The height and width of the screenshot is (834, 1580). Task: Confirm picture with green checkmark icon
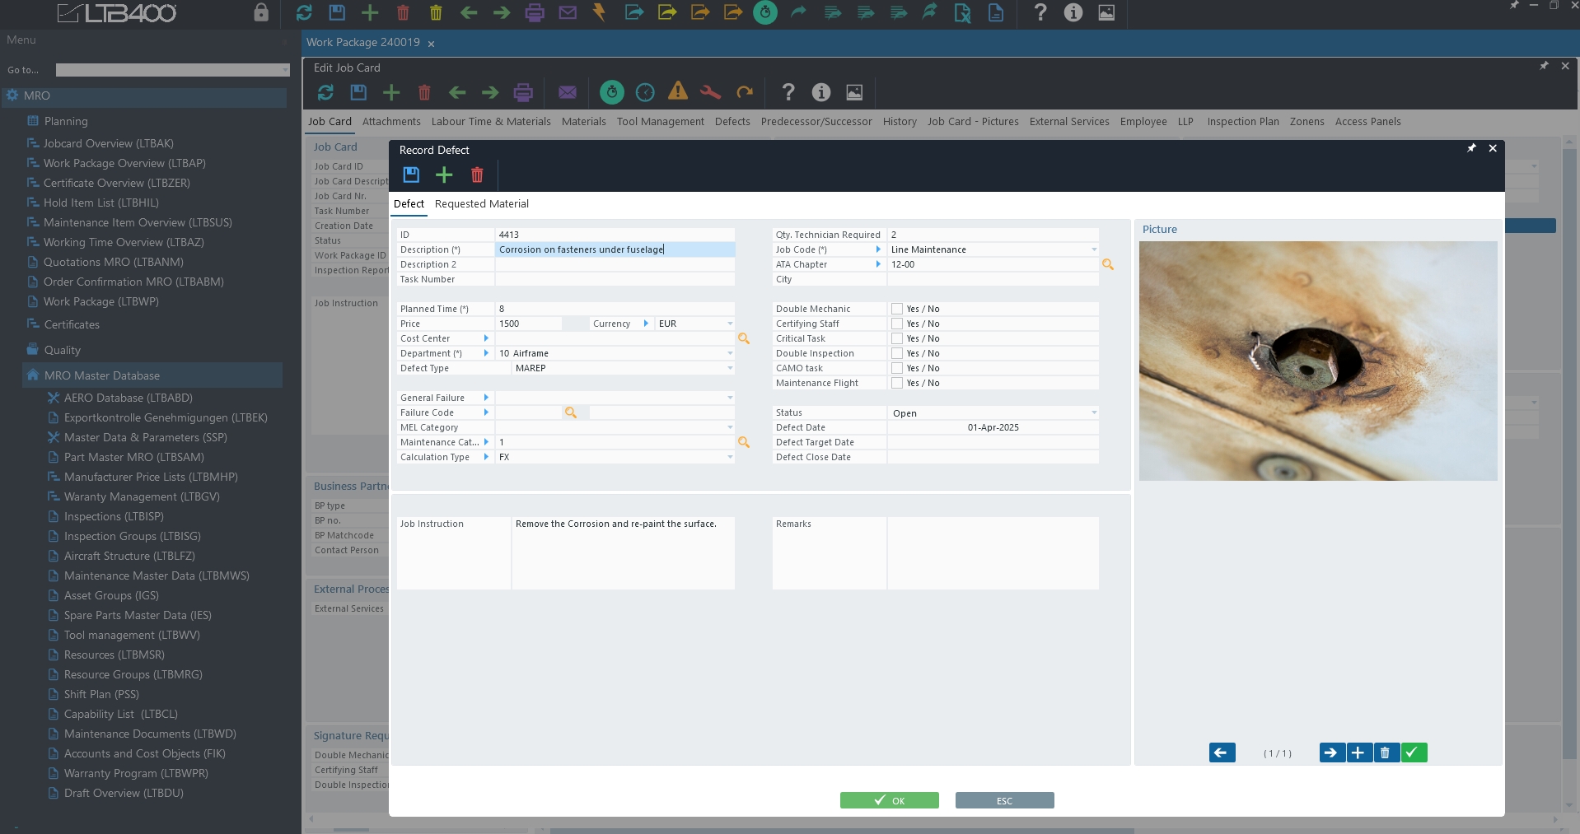[x=1414, y=752]
